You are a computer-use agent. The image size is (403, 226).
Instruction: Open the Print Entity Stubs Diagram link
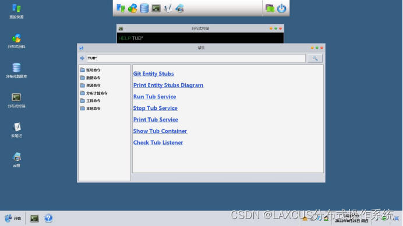(168, 85)
